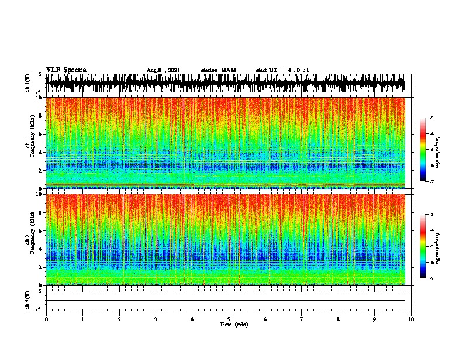Click the "Time (min)" axis title
The image size is (463, 358).
click(x=234, y=325)
